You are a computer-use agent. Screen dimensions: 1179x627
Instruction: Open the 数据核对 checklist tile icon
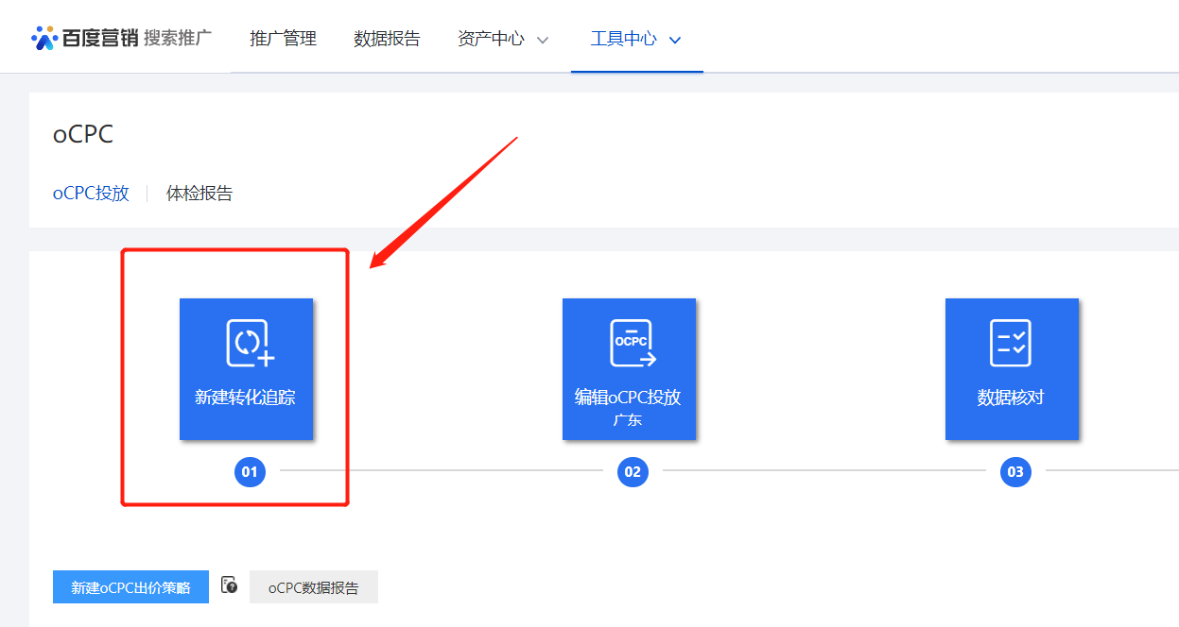[x=1011, y=343]
